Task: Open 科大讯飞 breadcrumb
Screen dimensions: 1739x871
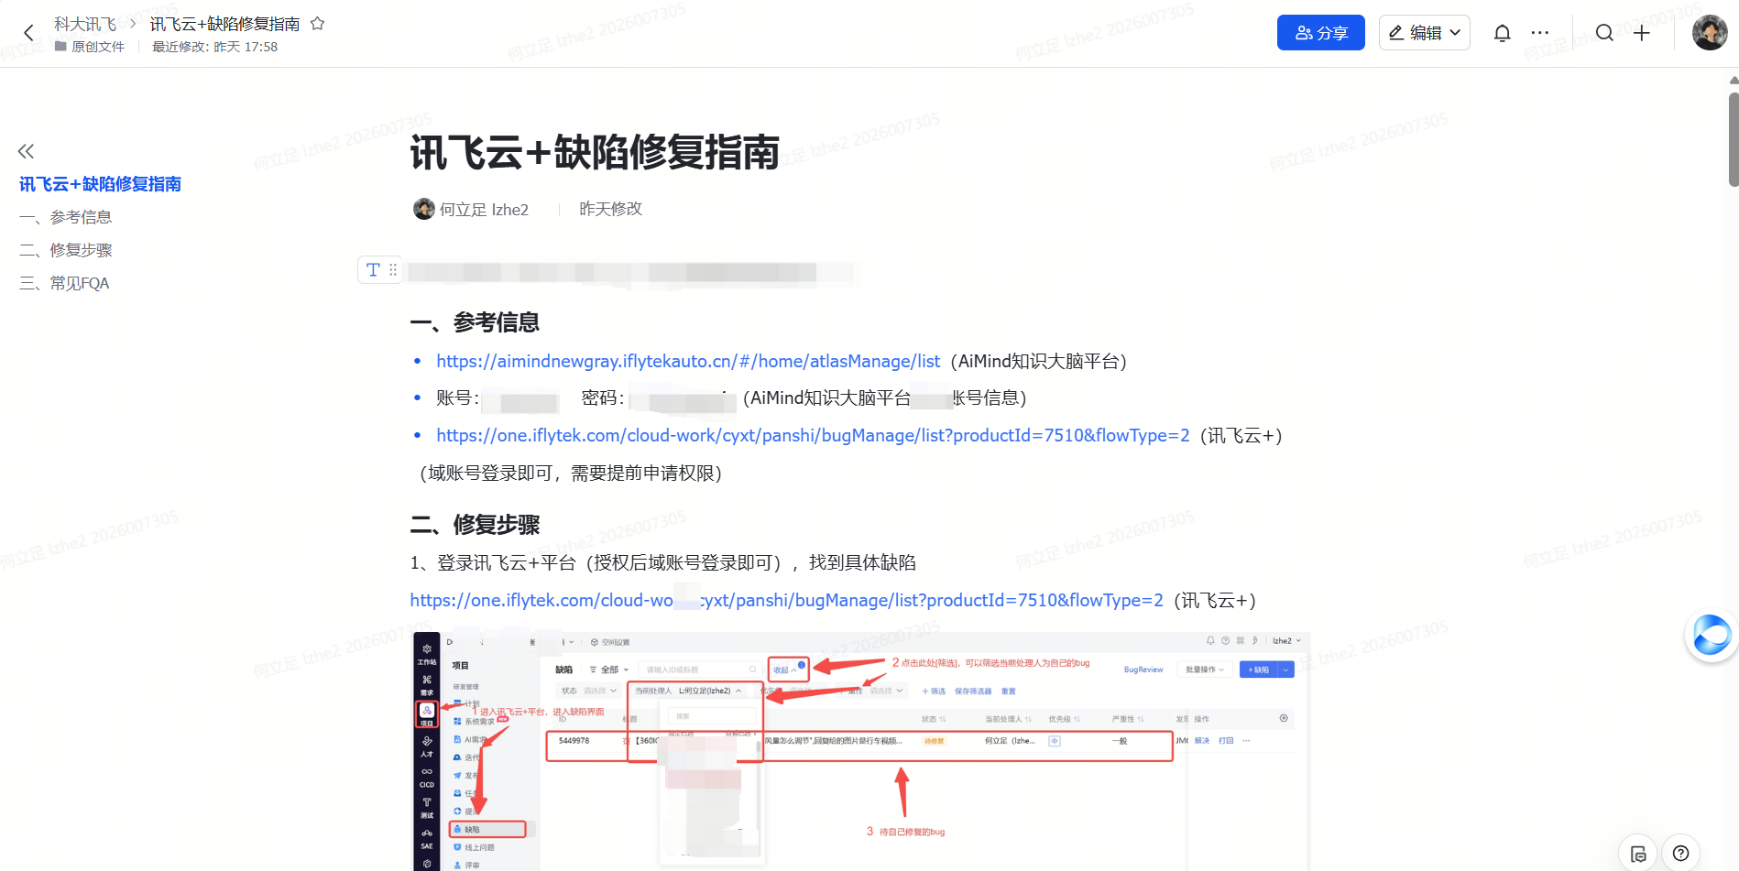Action: [85, 24]
